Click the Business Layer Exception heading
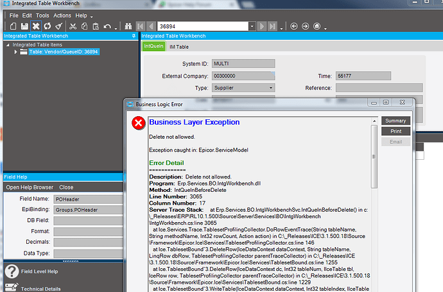This screenshot has width=443, height=292. click(x=195, y=122)
